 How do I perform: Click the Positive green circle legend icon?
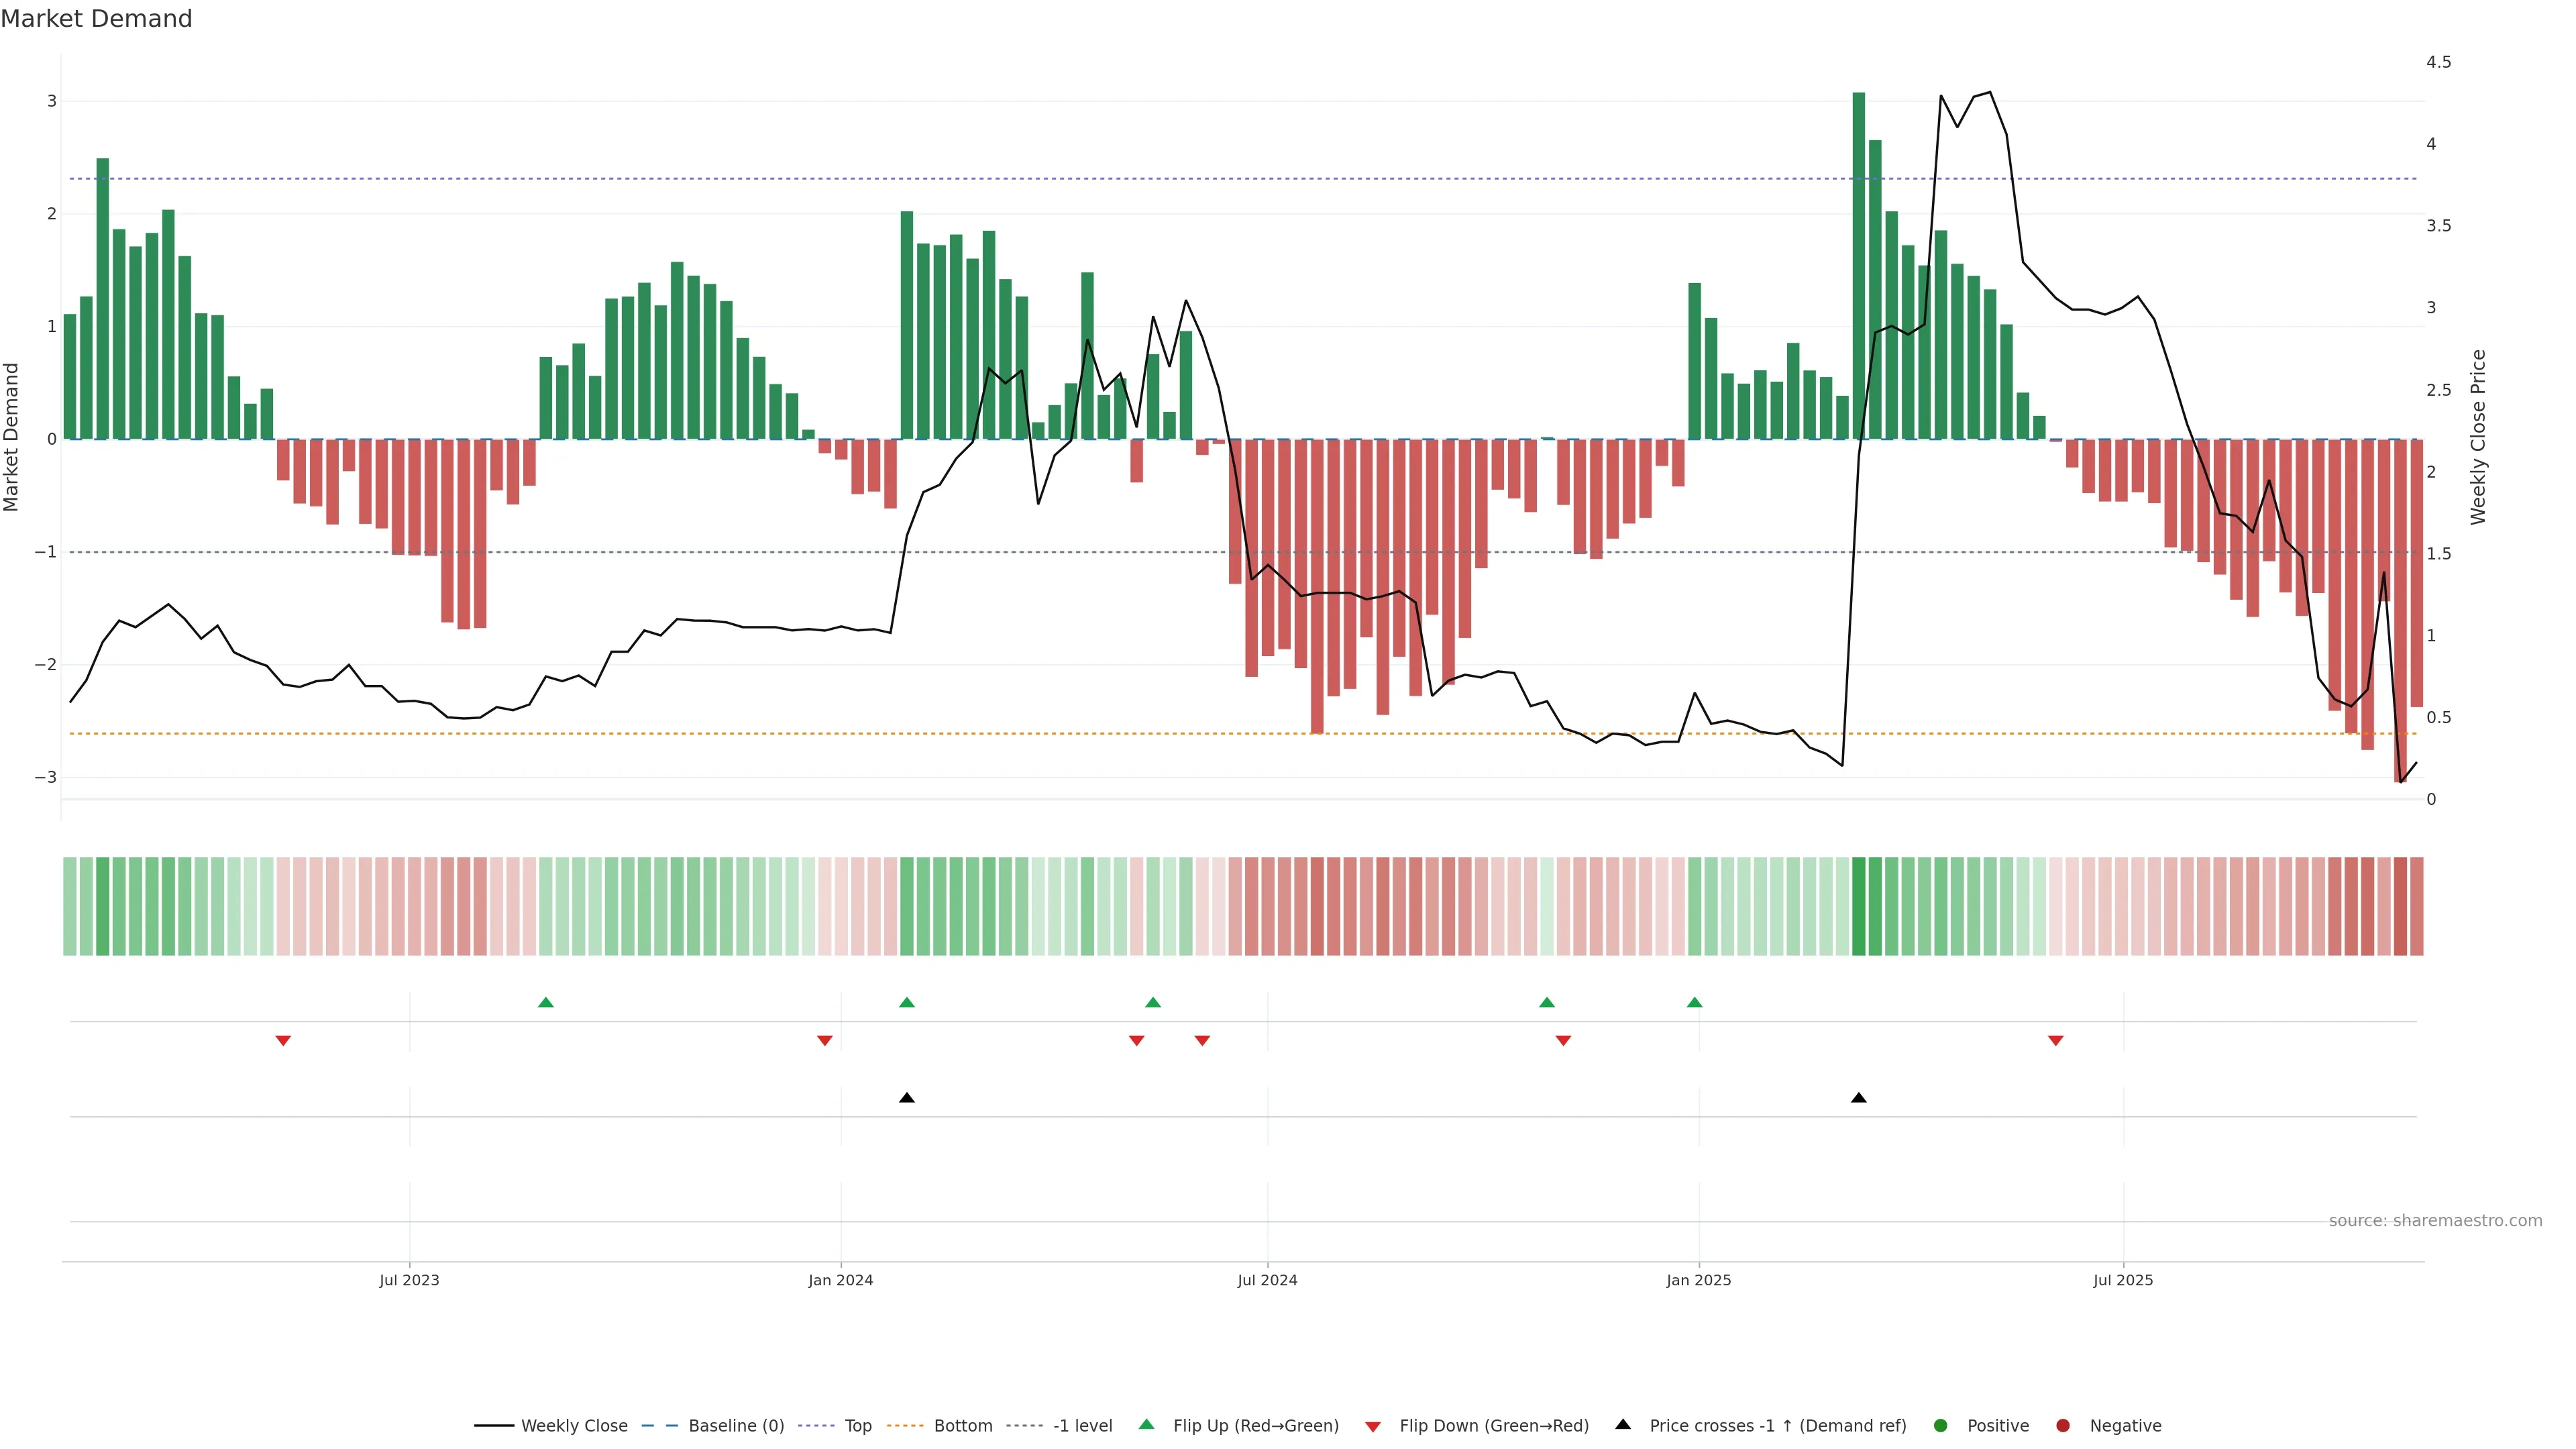[1941, 1425]
